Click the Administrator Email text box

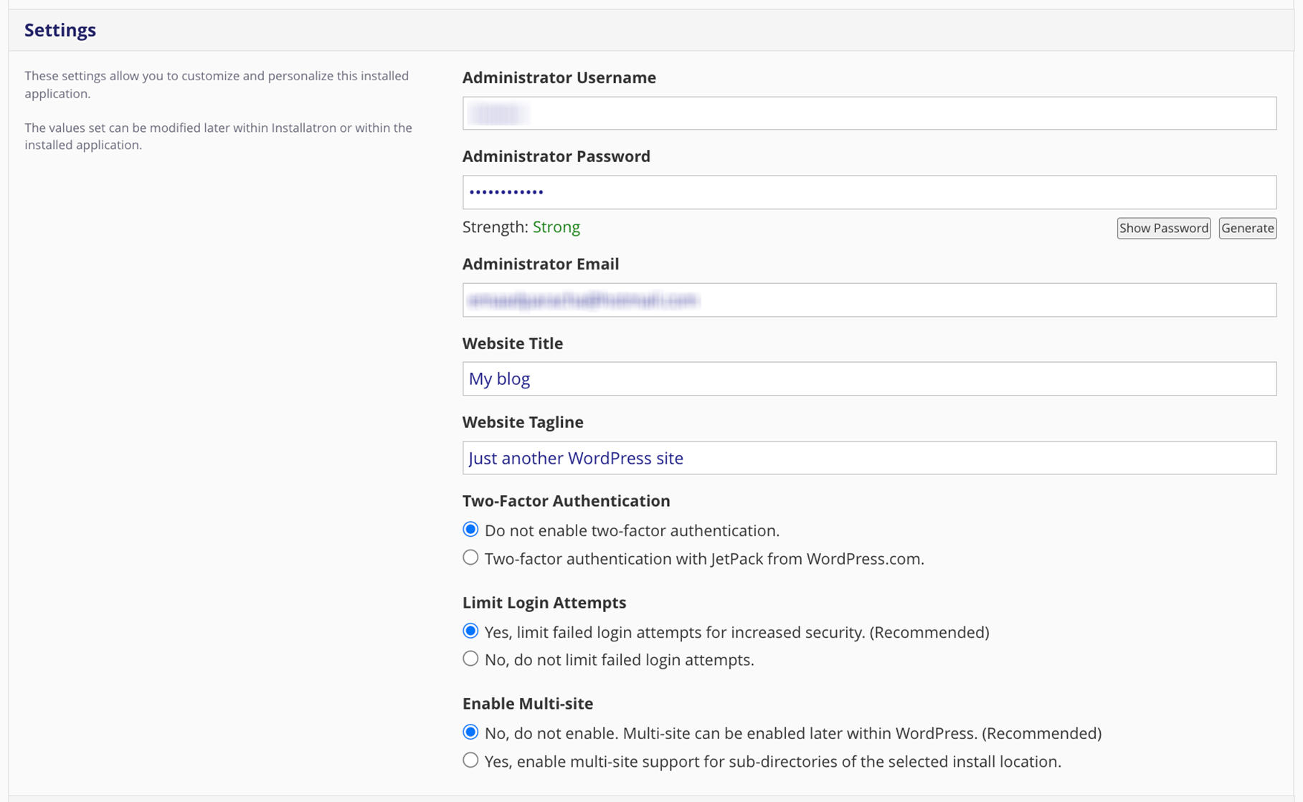868,300
